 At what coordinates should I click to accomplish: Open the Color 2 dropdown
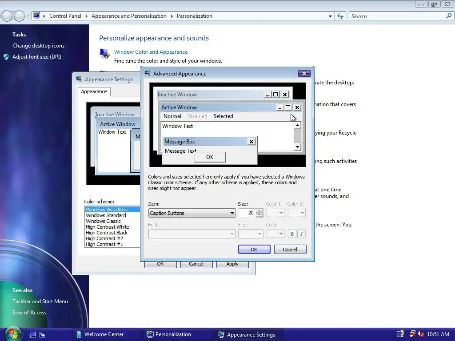coord(296,213)
